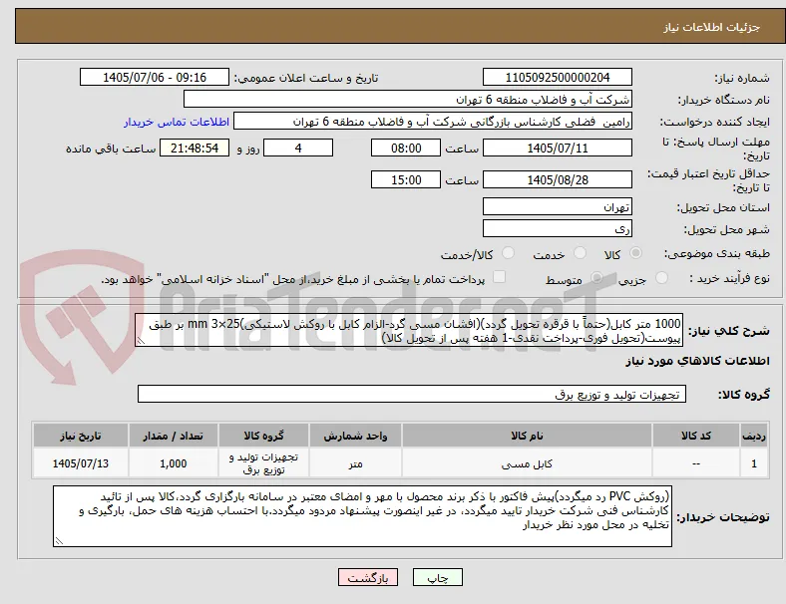
Task: Click the گروه کالا column header
Action: point(263,436)
